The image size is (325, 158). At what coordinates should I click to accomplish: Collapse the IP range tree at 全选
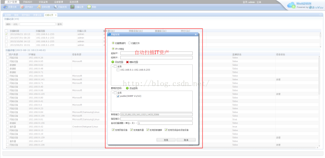[112, 67]
